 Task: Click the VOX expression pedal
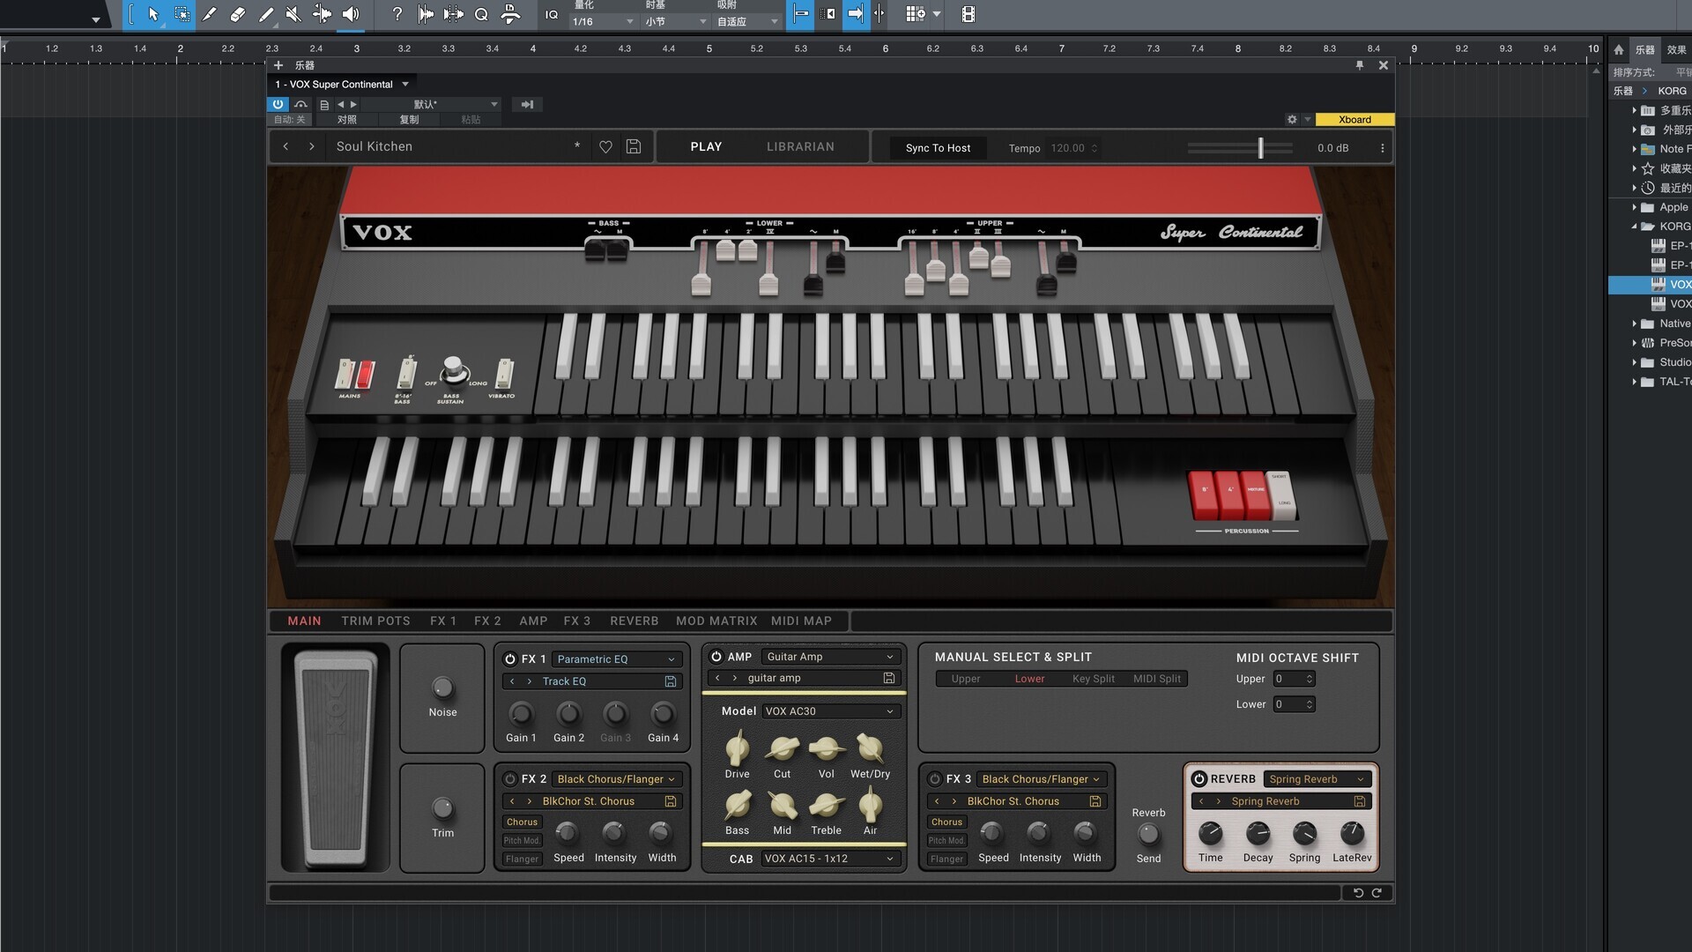click(x=336, y=758)
